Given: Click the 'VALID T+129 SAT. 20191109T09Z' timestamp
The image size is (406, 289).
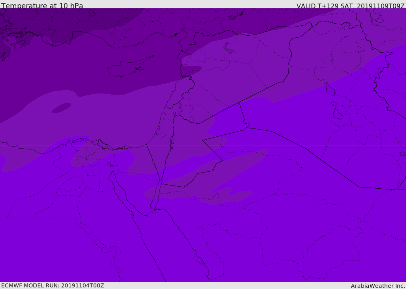Looking at the screenshot, I should (350, 6).
